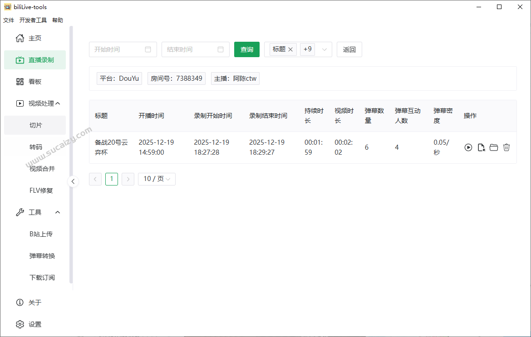The image size is (531, 337).
Task: Select page 1 in pagination
Action: [111, 179]
